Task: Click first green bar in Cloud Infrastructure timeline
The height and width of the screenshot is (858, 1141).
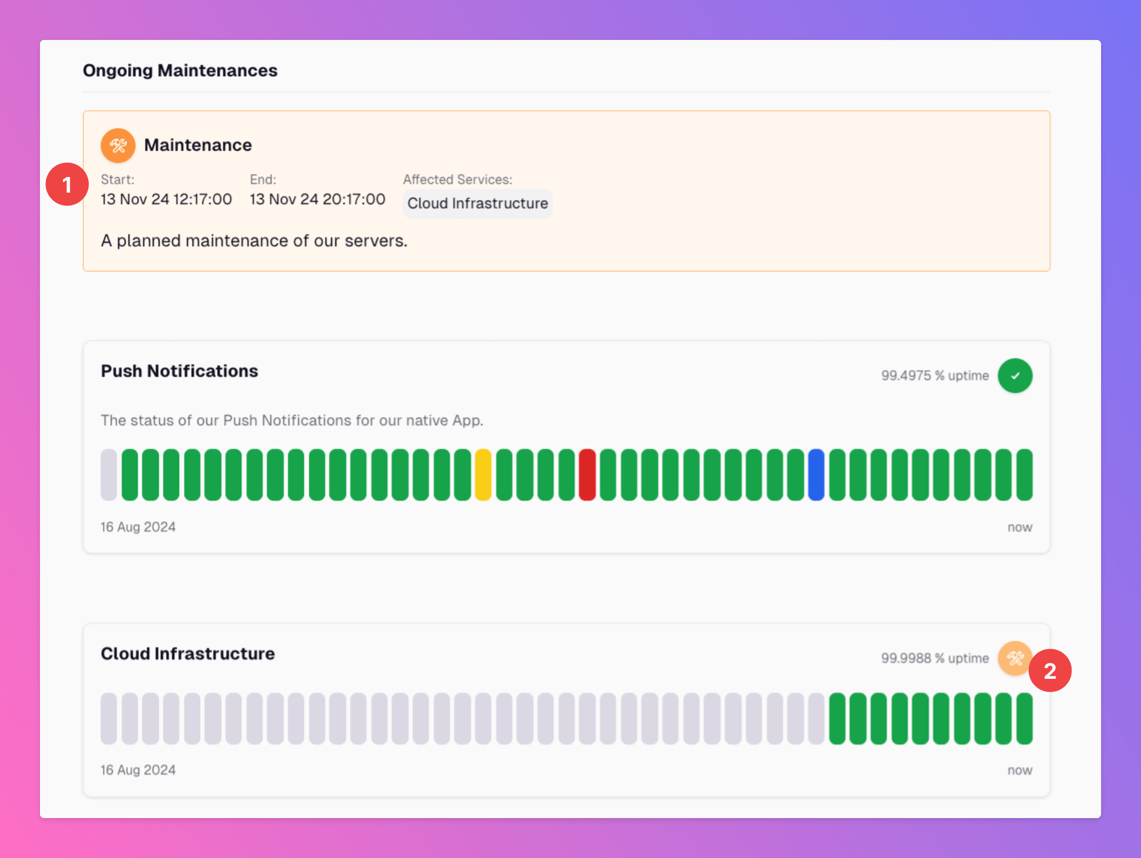Action: tap(837, 719)
